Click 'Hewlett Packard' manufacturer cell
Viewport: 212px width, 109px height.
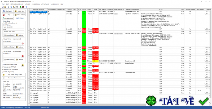132,63
